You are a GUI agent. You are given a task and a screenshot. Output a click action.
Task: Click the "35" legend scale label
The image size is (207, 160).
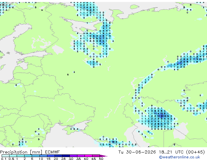(78, 159)
